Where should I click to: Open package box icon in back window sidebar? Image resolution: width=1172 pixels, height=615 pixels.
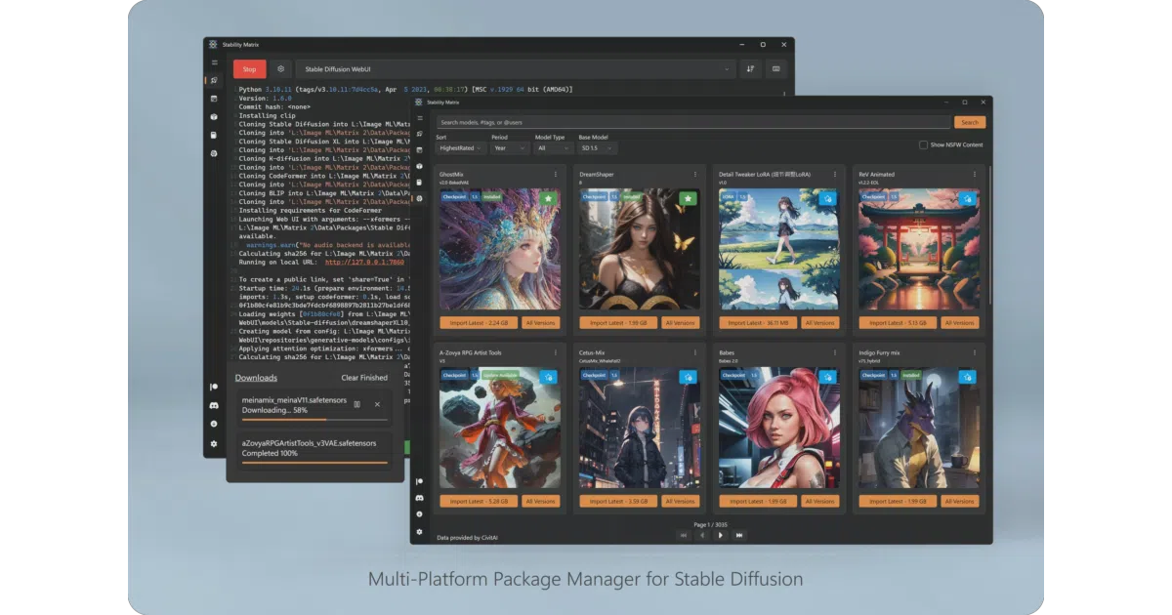214,117
